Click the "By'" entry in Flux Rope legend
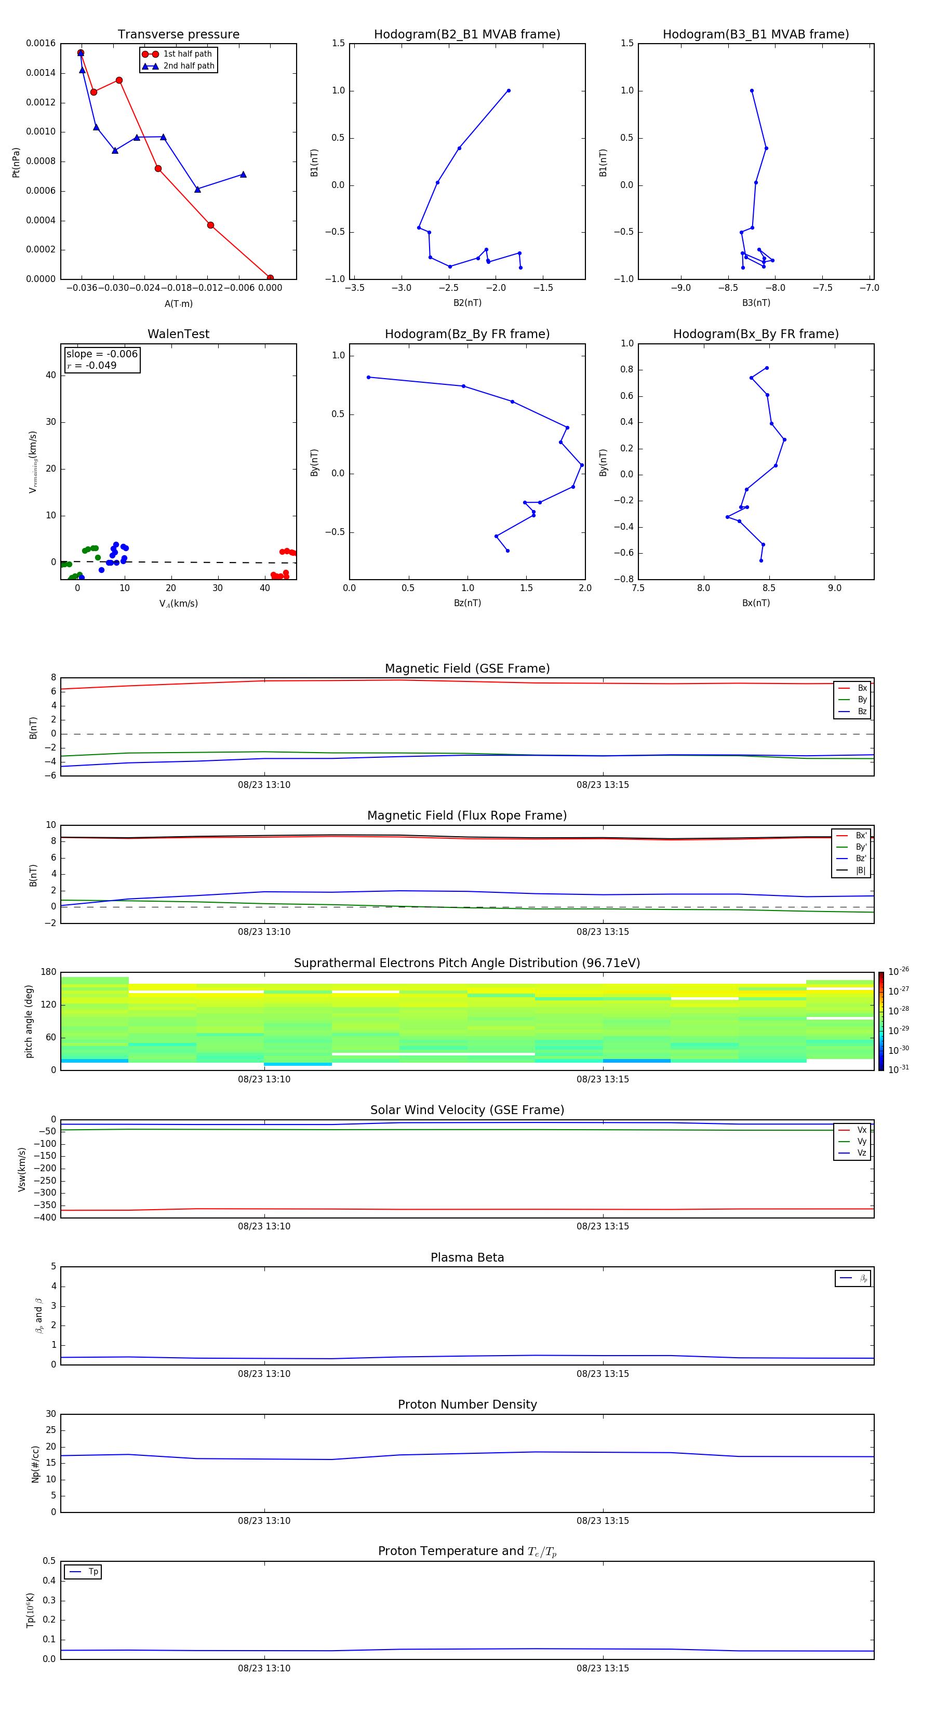The width and height of the screenshot is (935, 1714). pos(852,847)
